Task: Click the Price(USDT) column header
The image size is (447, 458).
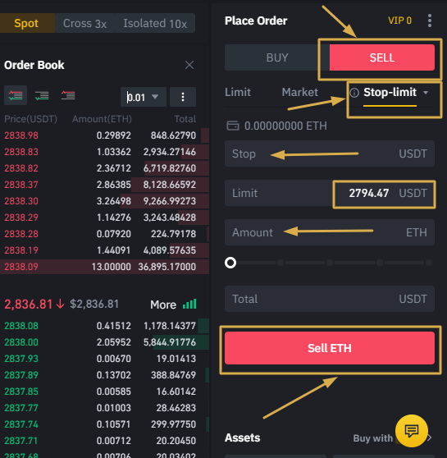Action: (30, 119)
